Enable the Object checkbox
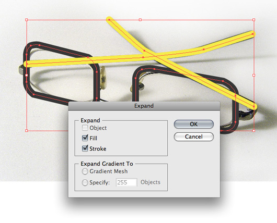 pyautogui.click(x=85, y=128)
